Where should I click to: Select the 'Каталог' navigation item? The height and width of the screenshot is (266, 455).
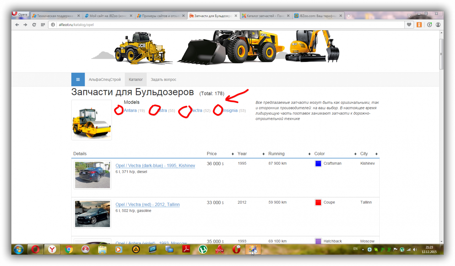tap(136, 80)
